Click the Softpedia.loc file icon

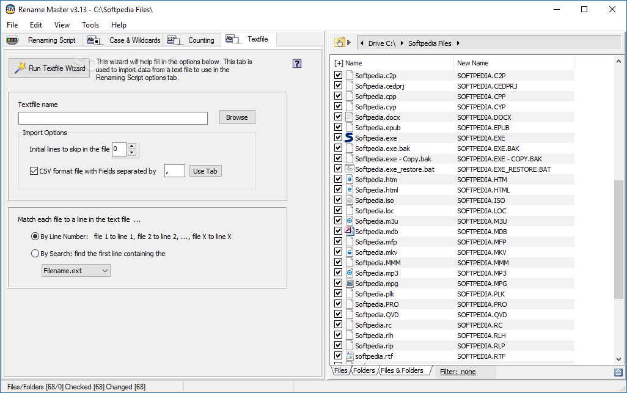click(349, 210)
